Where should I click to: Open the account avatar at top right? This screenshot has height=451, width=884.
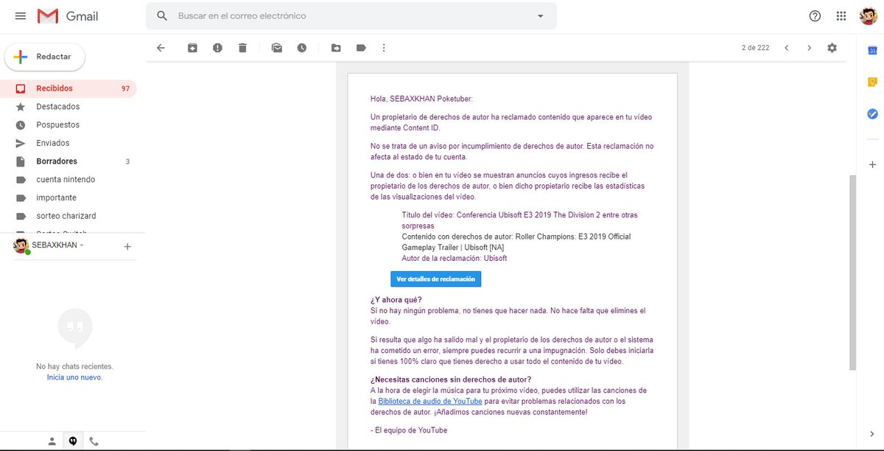tap(868, 16)
